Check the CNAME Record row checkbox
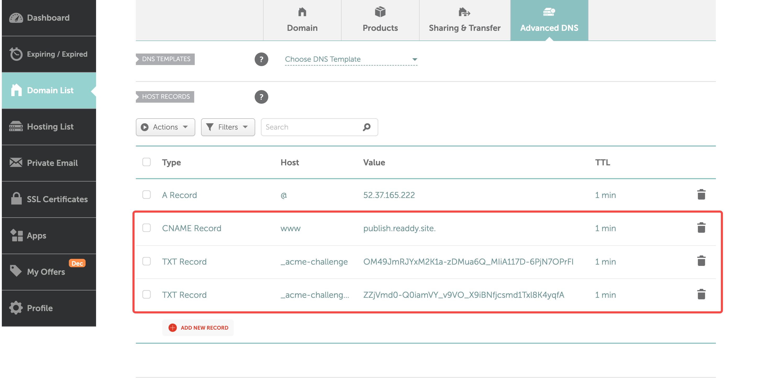 [146, 228]
